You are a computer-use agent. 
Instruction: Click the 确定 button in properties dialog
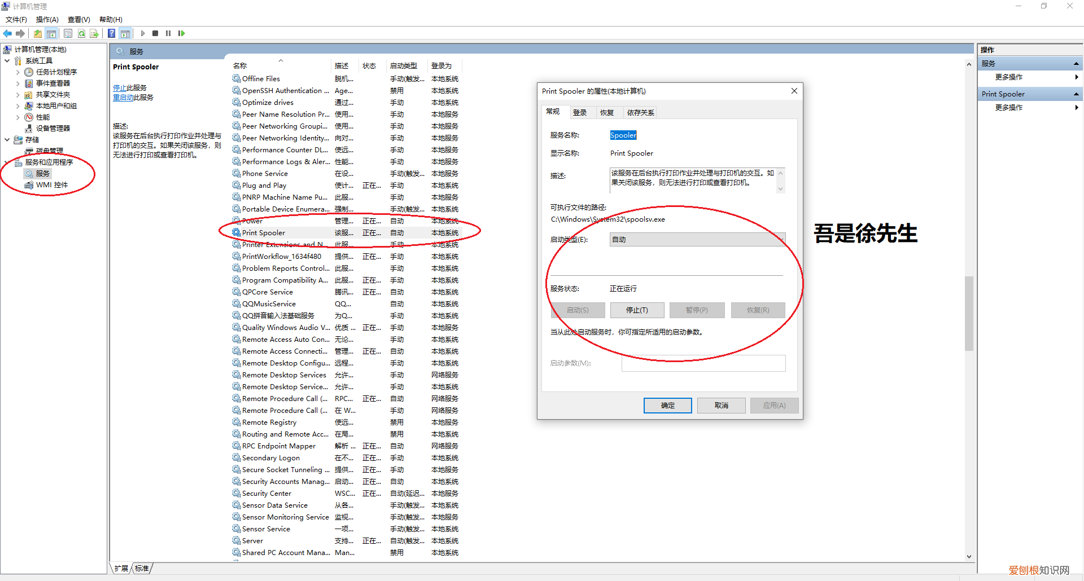(667, 406)
